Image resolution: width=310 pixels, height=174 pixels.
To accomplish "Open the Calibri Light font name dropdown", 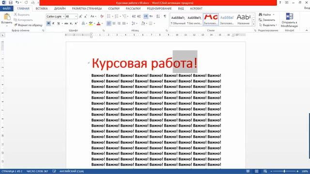I will pos(63,16).
